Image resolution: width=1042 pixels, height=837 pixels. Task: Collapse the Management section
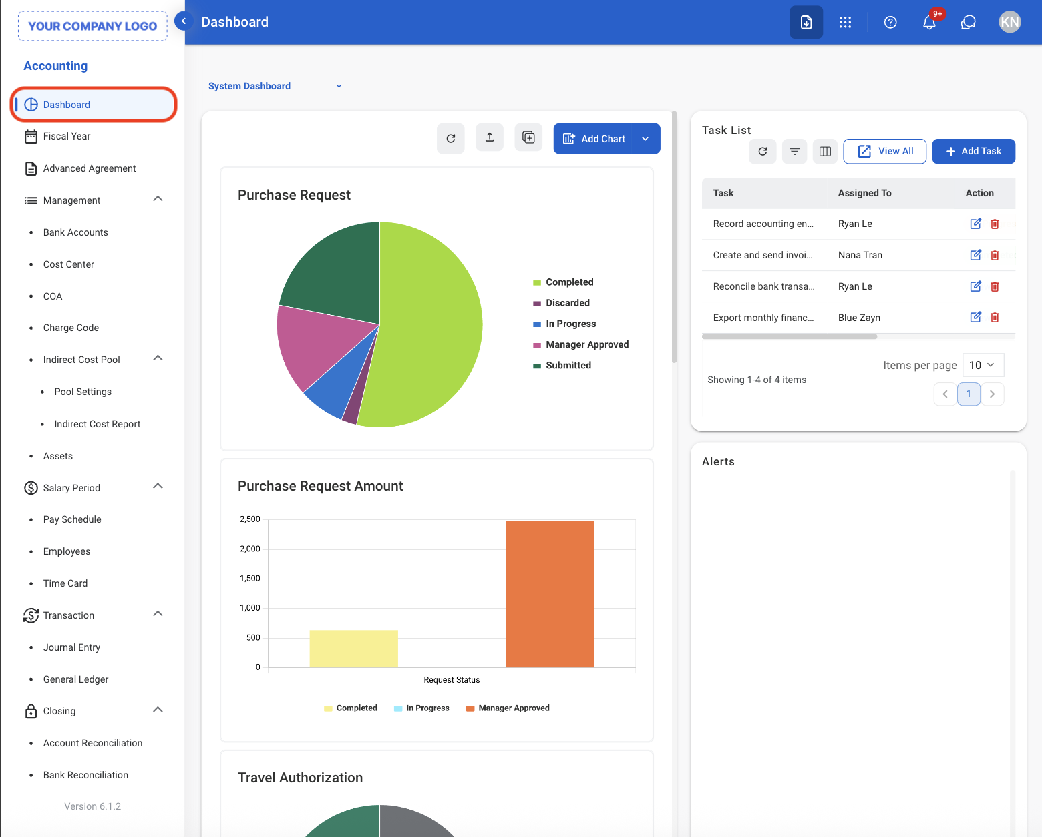tap(158, 199)
